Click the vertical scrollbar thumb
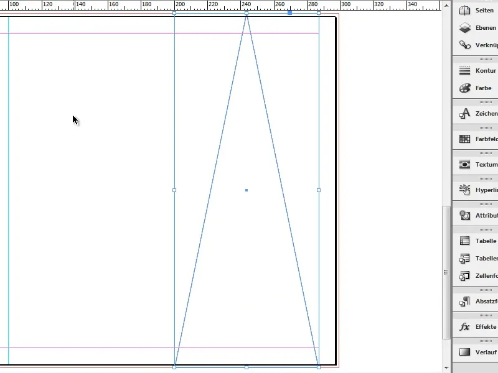 coord(446,272)
